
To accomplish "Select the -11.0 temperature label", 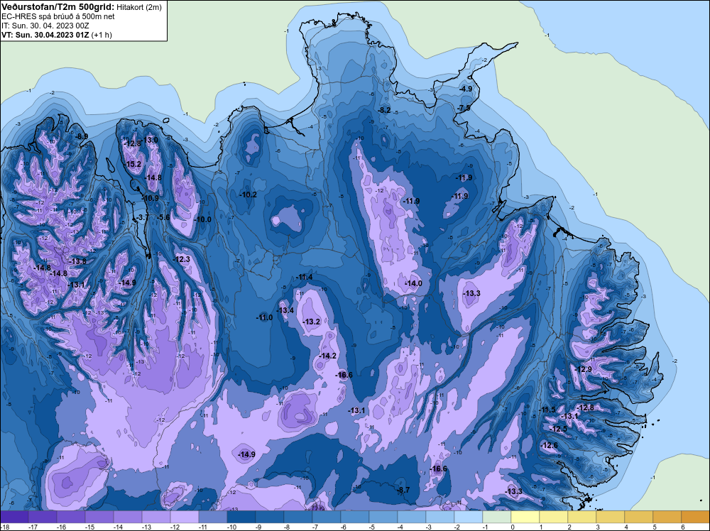I will (x=264, y=317).
